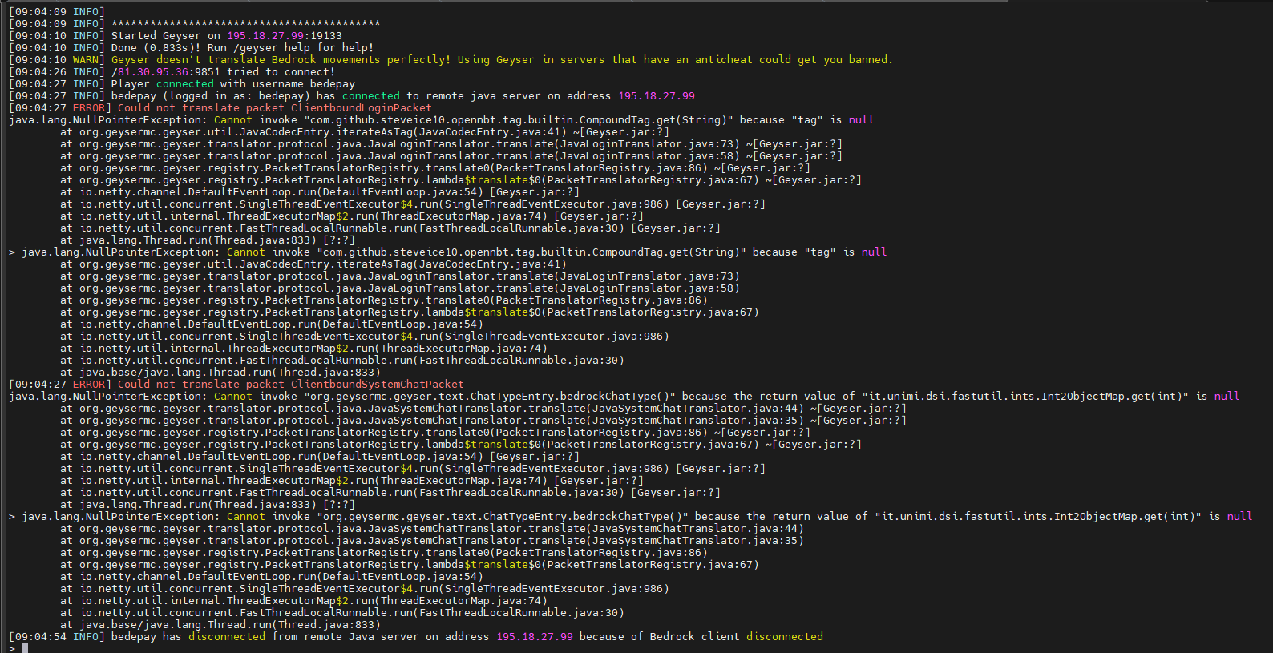The height and width of the screenshot is (653, 1273).
Task: Click first 'JavaSystemChatTranslator.java:44' line with Geyser.jar
Action: pos(483,408)
